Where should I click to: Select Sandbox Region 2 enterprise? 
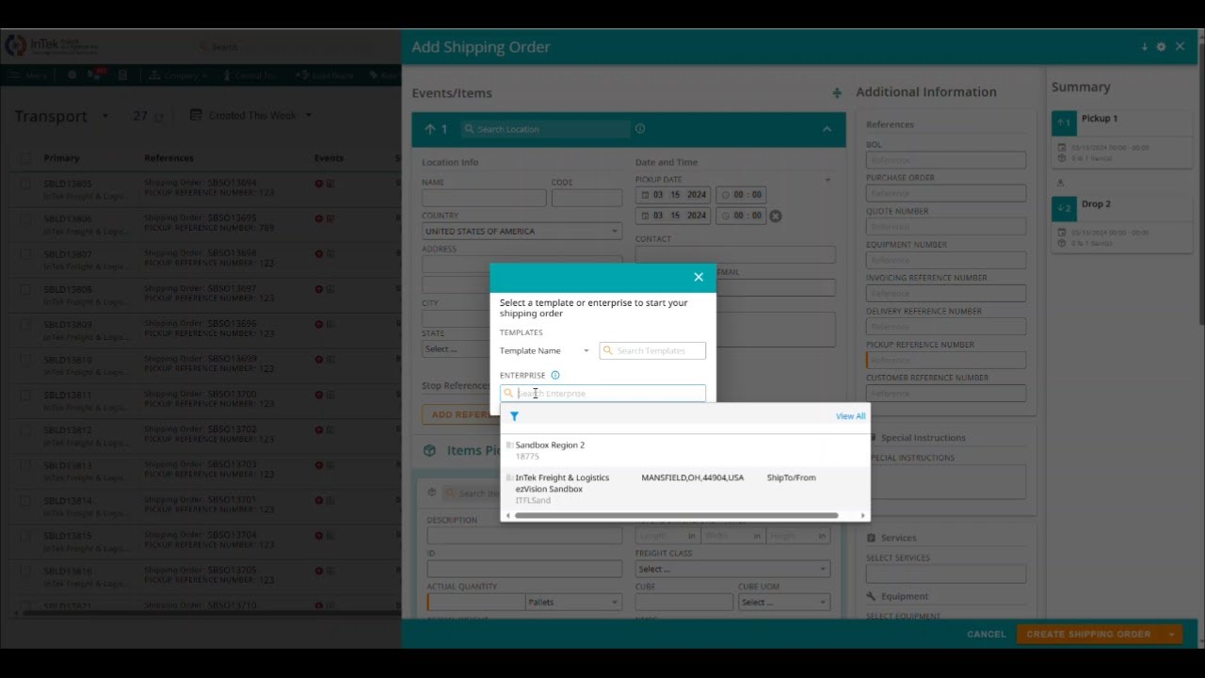(x=685, y=450)
